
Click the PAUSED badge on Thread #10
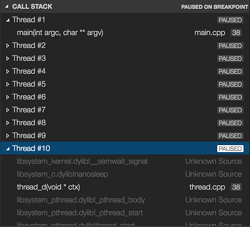coord(230,149)
